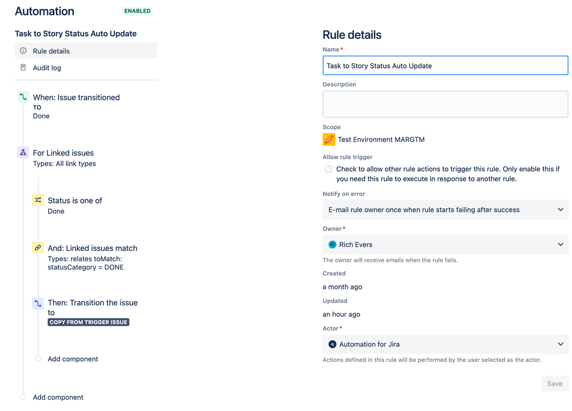Image resolution: width=572 pixels, height=411 pixels.
Task: Click the Issue transitioned trigger icon
Action: pyautogui.click(x=23, y=97)
